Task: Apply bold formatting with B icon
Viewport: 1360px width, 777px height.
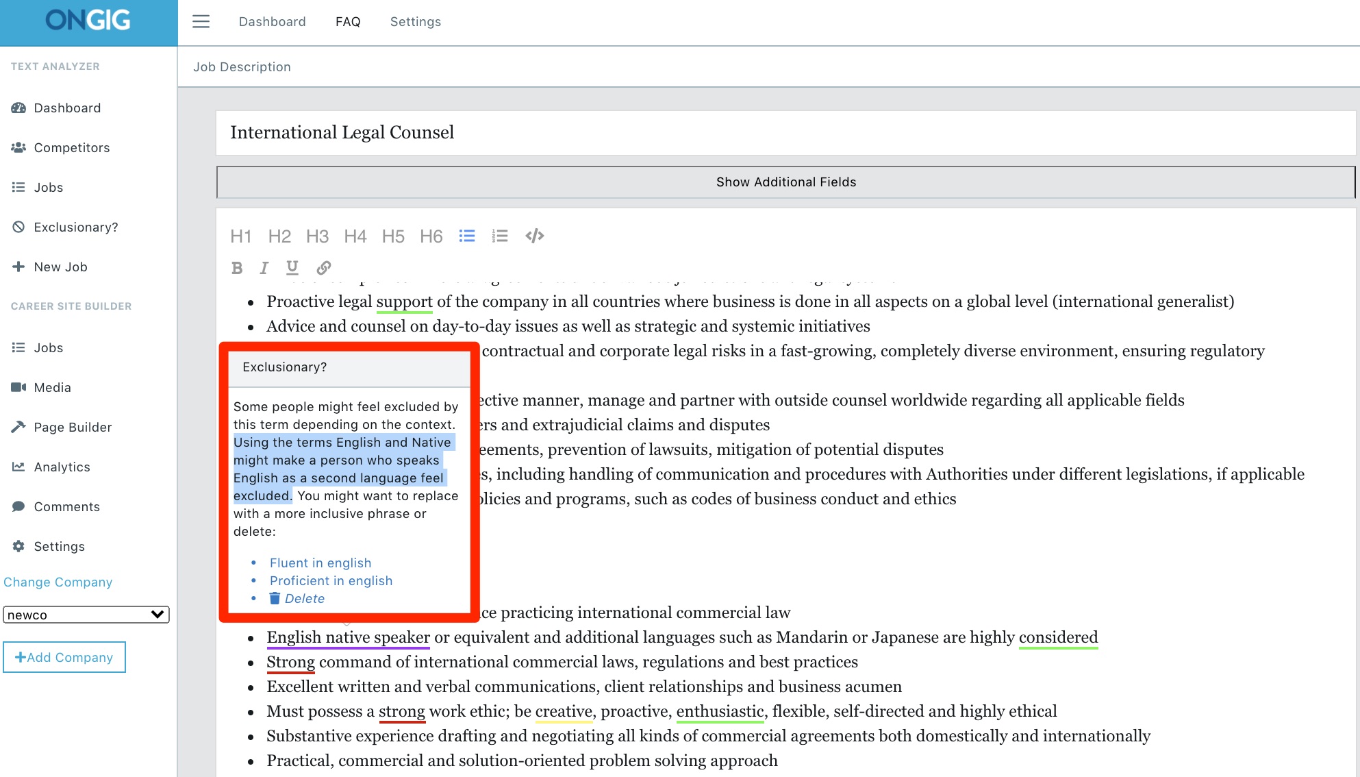Action: pyautogui.click(x=237, y=268)
